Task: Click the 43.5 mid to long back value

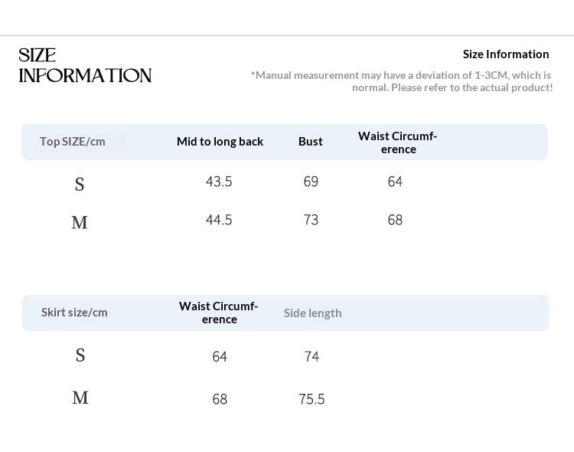Action: pos(219,182)
